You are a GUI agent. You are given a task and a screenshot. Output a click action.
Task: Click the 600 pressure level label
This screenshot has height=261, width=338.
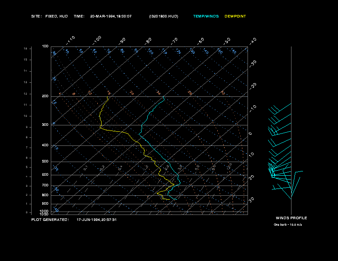45,175
